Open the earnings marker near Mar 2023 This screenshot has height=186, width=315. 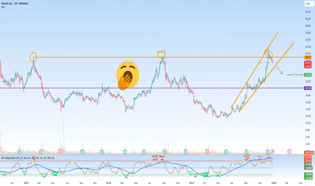click(x=41, y=152)
